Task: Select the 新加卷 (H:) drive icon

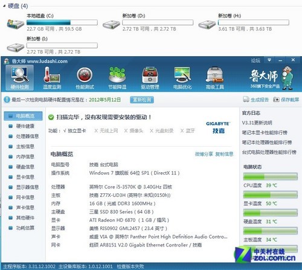Action: click(x=207, y=25)
